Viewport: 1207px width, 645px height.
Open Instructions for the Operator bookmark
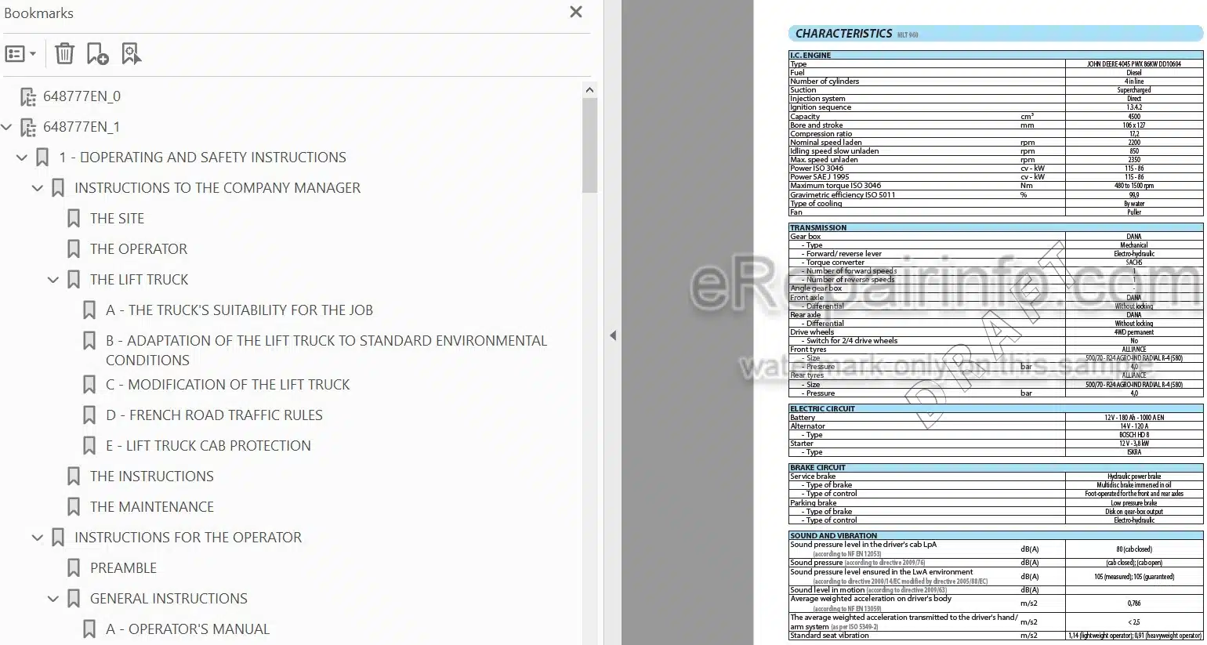pos(188,538)
